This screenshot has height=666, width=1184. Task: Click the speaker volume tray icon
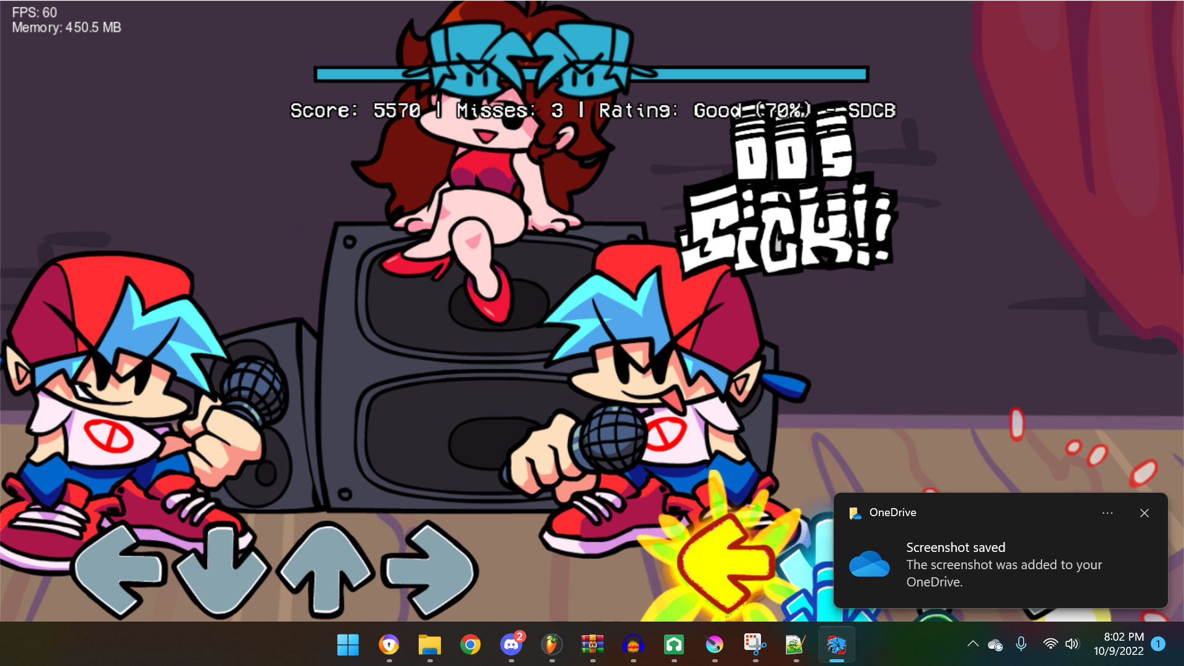(1072, 644)
